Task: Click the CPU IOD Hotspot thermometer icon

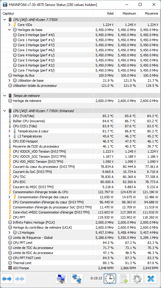Action: [10, 141]
